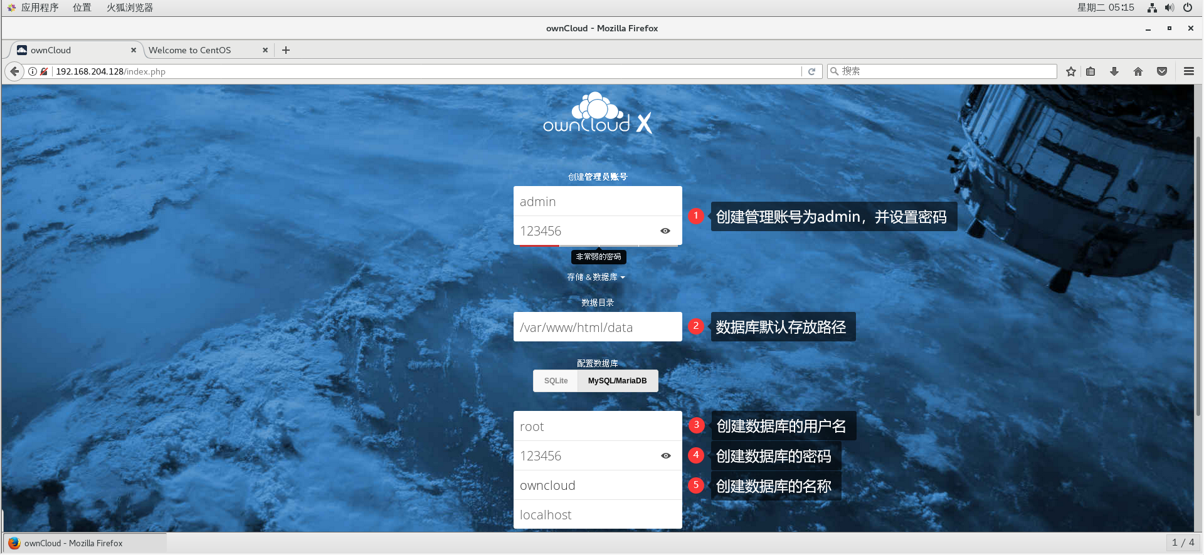
Task: Click the 数据目录 label
Action: [x=598, y=303]
